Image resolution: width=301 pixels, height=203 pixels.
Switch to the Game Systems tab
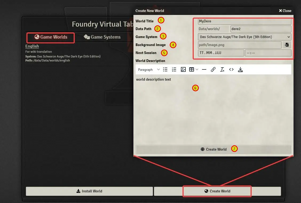click(x=102, y=37)
